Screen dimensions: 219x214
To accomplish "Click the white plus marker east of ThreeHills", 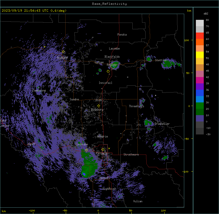I will [x=155, y=95].
